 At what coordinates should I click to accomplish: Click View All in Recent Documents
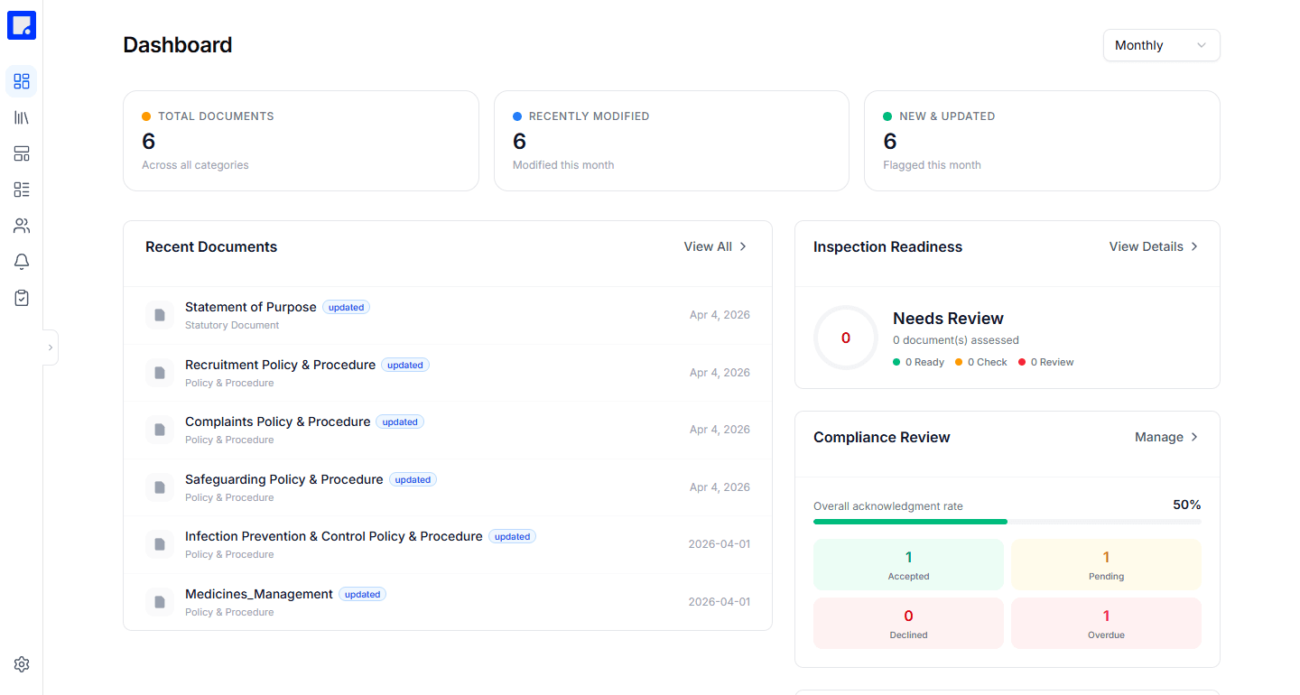[715, 246]
